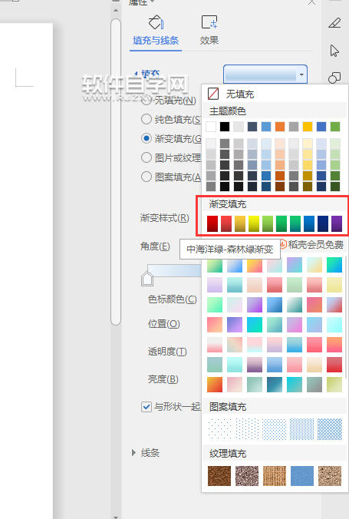This screenshot has width=349, height=519.
Task: Choose the dark red gradient preset
Action: pos(212,223)
